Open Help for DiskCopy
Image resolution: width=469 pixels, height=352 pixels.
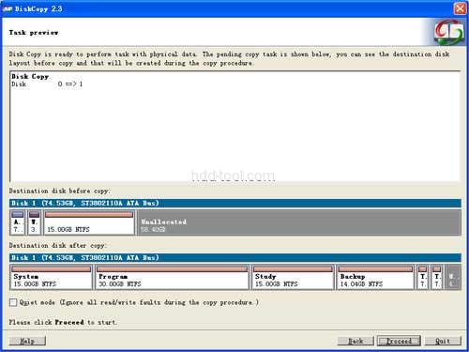(27, 341)
